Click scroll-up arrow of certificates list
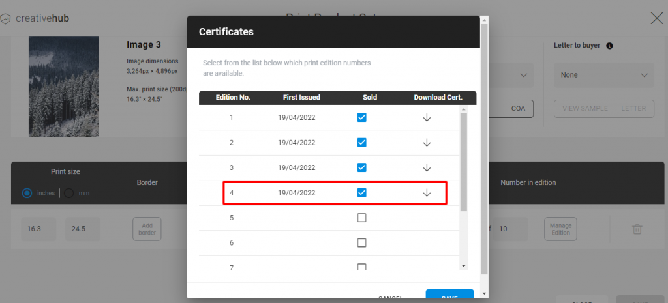Viewport: 668px width, 303px height. tap(464, 109)
